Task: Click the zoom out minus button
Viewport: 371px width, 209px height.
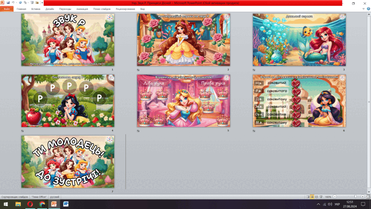Action: click(335, 197)
